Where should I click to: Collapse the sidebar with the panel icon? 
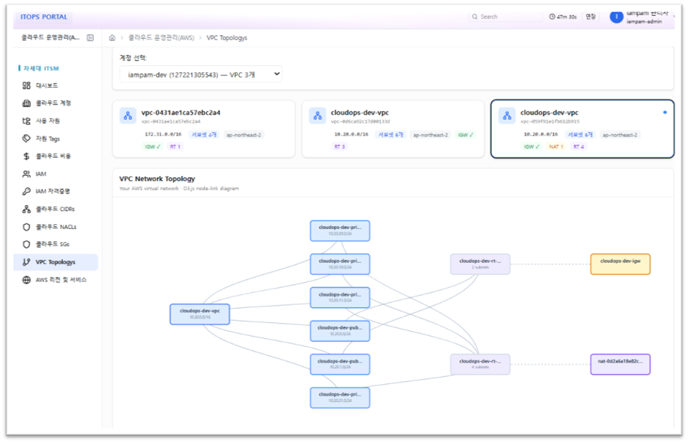pos(91,38)
